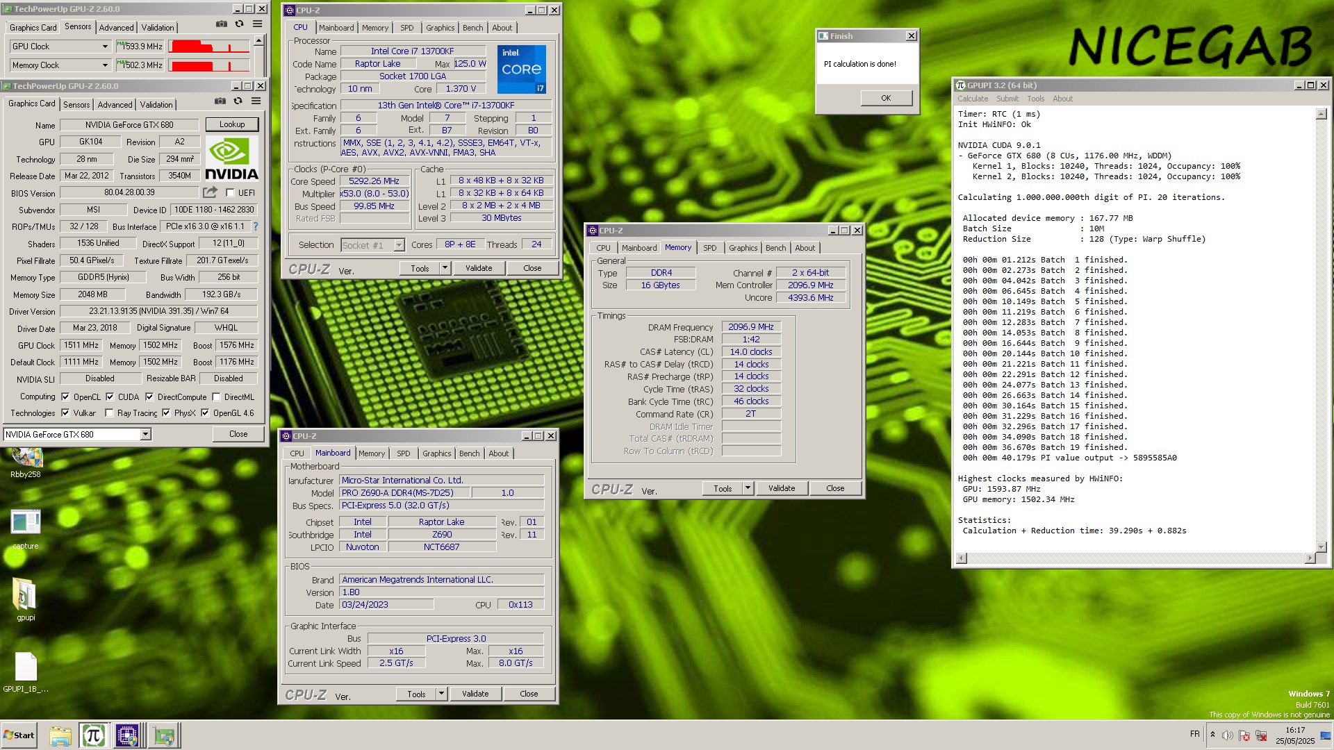Click the GPU Clock red sensor graph

210,47
